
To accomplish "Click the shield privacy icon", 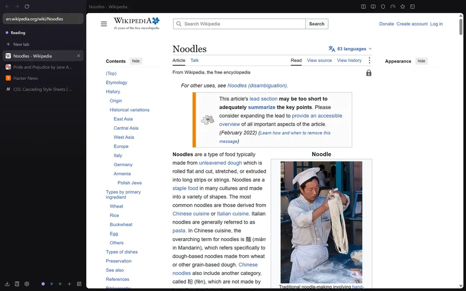I will tap(383, 6).
